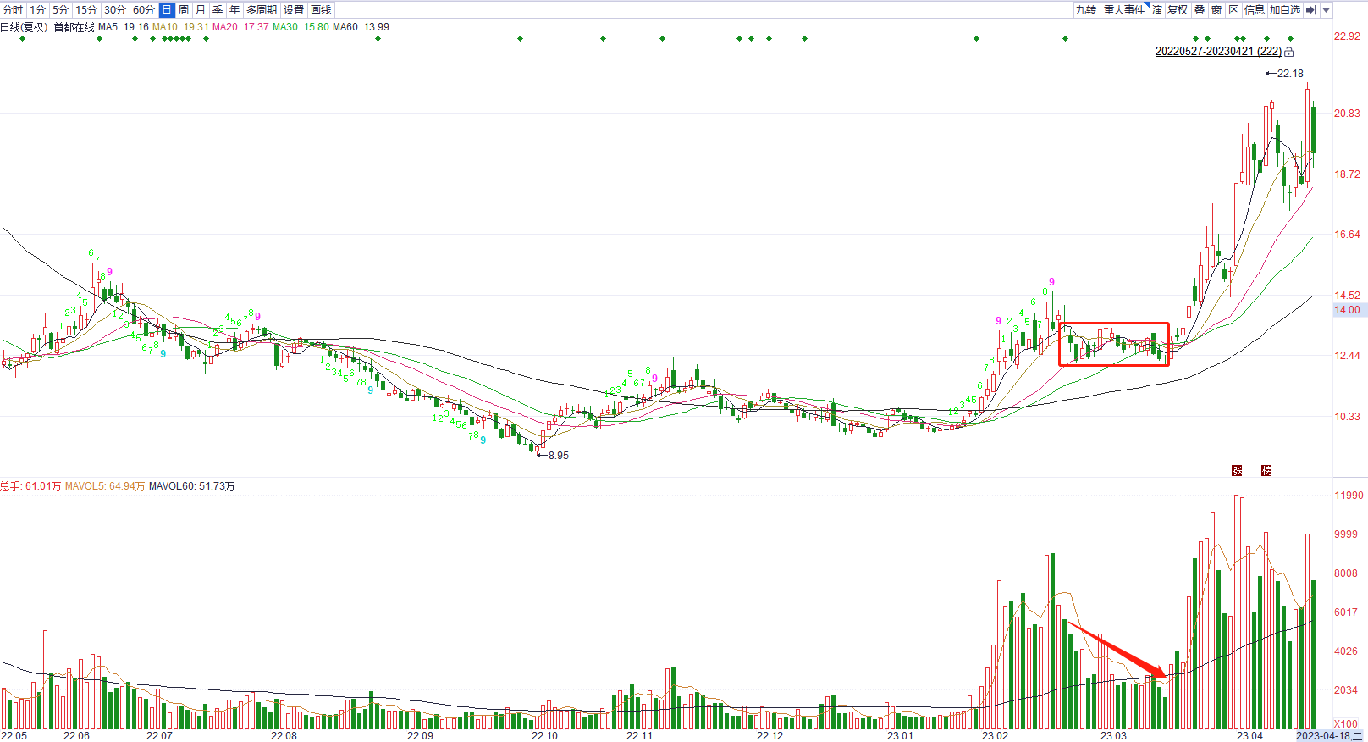The width and height of the screenshot is (1368, 742).
Task: Open the 年 yearly chart
Action: (x=234, y=10)
